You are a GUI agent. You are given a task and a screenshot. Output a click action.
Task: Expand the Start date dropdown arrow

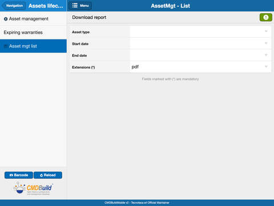[x=266, y=43]
